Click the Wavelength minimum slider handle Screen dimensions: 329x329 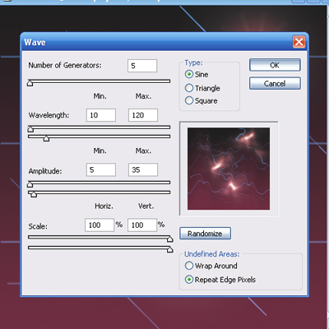[30, 129]
